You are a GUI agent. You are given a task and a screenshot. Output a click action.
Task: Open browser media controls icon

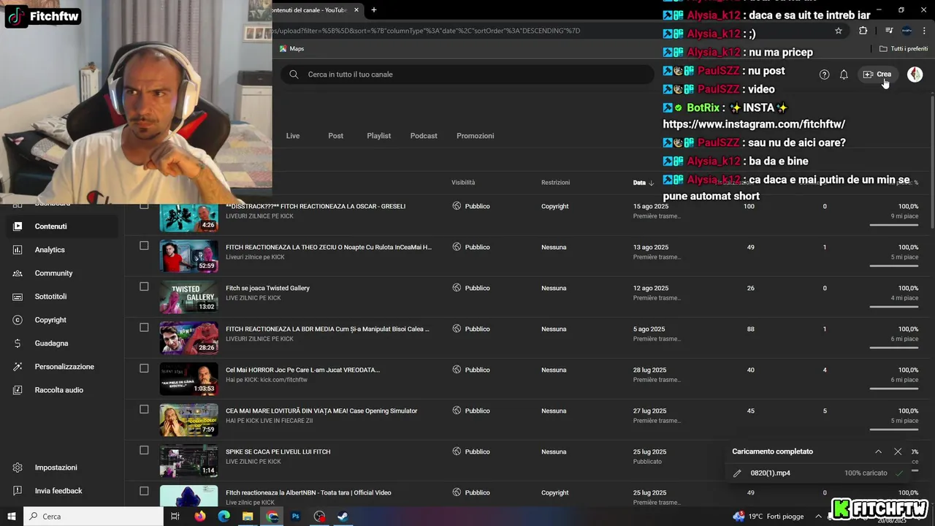[x=889, y=31]
